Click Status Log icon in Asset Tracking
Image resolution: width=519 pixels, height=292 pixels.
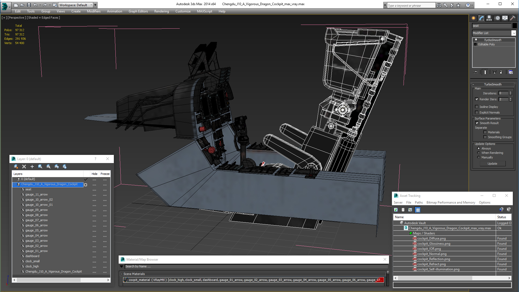(x=403, y=210)
